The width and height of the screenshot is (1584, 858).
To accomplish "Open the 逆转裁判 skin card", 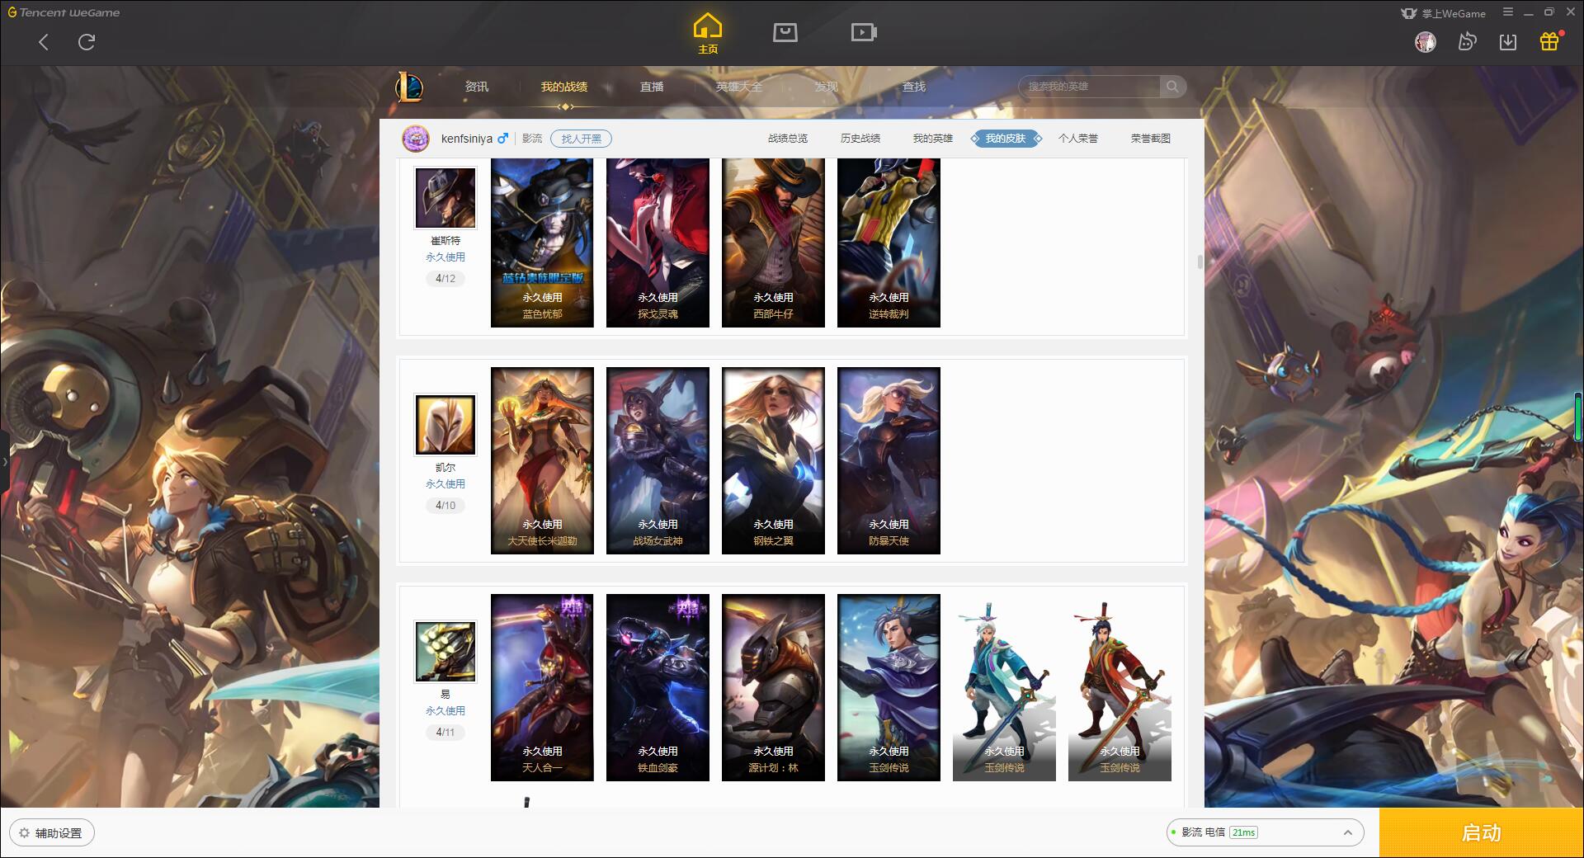I will 889,243.
